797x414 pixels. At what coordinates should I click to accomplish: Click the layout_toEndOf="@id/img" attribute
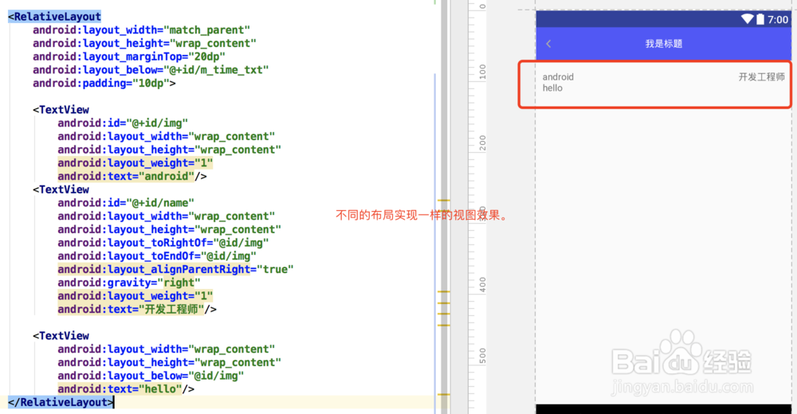(x=157, y=256)
